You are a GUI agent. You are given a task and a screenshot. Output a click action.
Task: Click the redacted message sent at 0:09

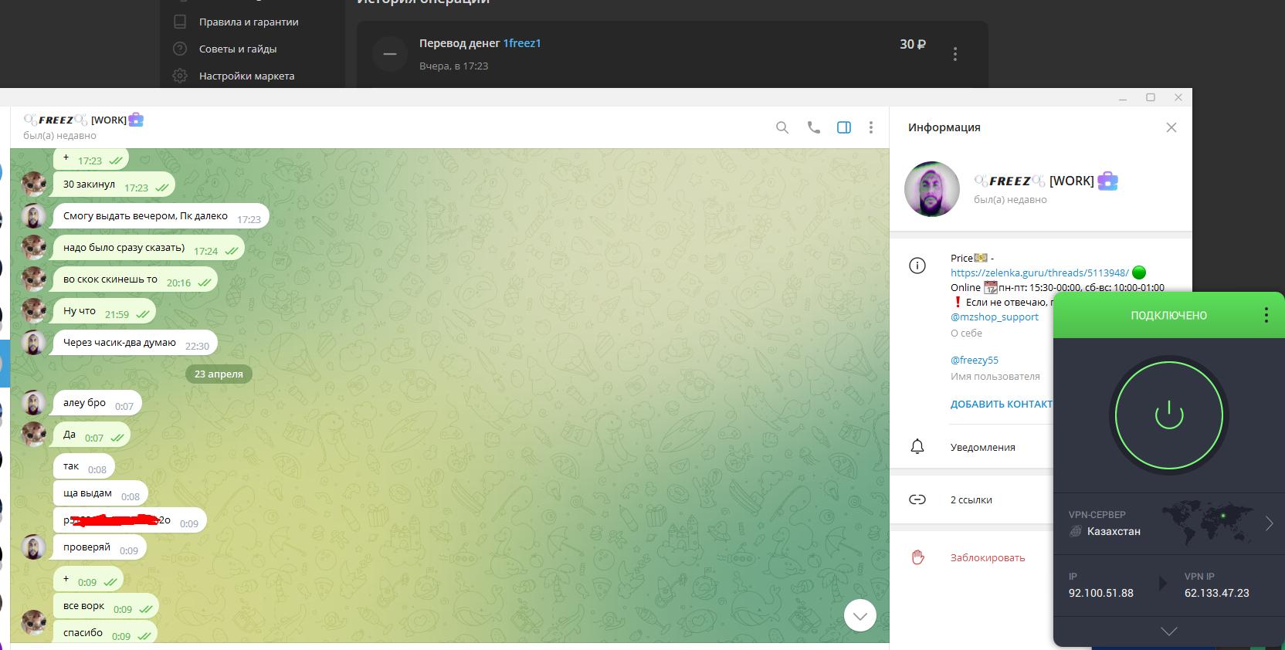click(x=130, y=520)
